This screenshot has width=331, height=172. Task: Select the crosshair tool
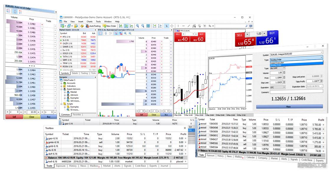pyautogui.click(x=172, y=26)
